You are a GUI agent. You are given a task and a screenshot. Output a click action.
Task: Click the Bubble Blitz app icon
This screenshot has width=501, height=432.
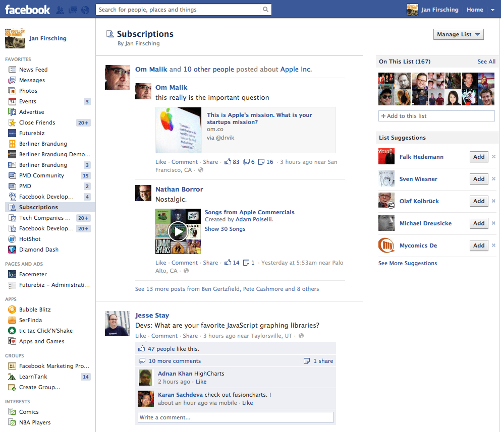tap(12, 310)
